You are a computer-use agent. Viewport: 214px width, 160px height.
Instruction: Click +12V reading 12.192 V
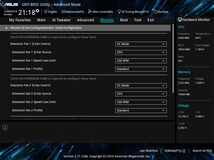pos(183,116)
